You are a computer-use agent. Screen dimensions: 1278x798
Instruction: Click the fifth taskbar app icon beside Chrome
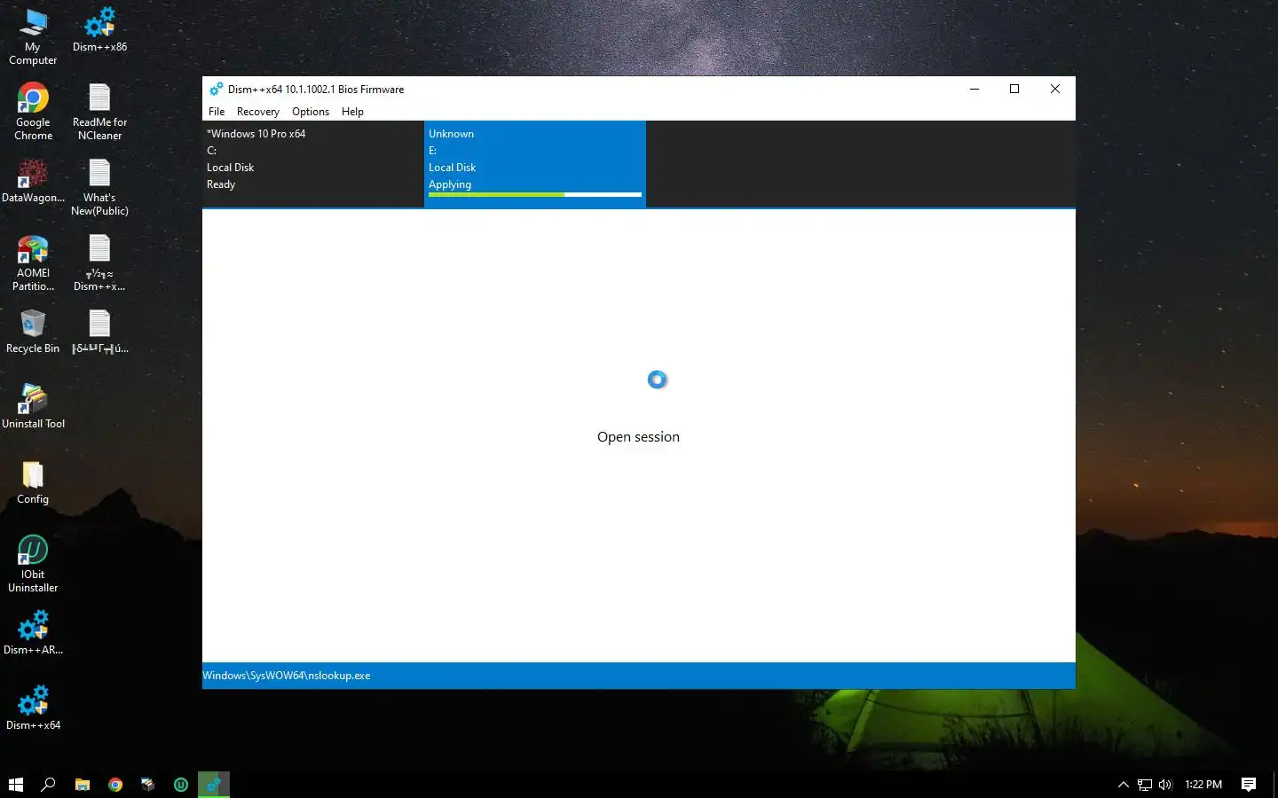tap(148, 784)
